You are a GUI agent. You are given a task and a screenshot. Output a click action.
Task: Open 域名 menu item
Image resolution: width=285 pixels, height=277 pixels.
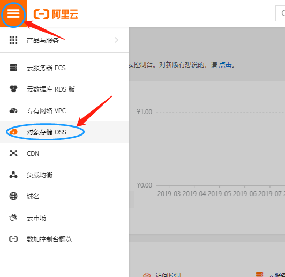(x=33, y=197)
